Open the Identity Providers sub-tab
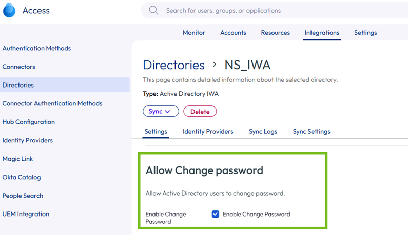 (x=208, y=132)
